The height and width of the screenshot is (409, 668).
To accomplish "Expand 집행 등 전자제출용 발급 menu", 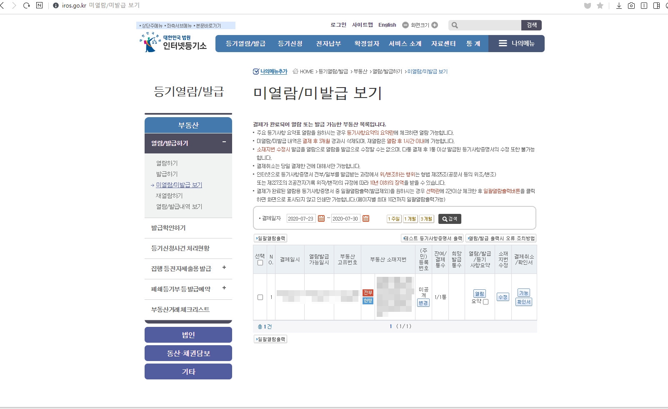I will (224, 268).
